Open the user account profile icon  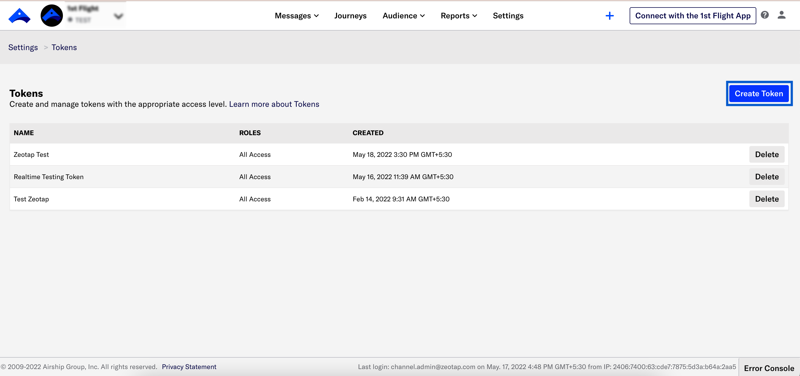[x=781, y=15]
